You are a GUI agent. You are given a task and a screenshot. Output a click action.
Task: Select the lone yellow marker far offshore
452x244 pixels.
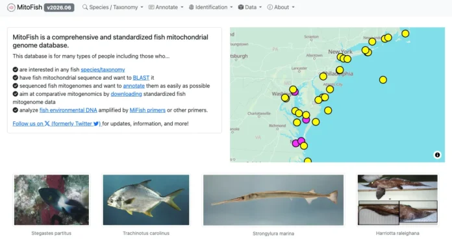click(383, 80)
